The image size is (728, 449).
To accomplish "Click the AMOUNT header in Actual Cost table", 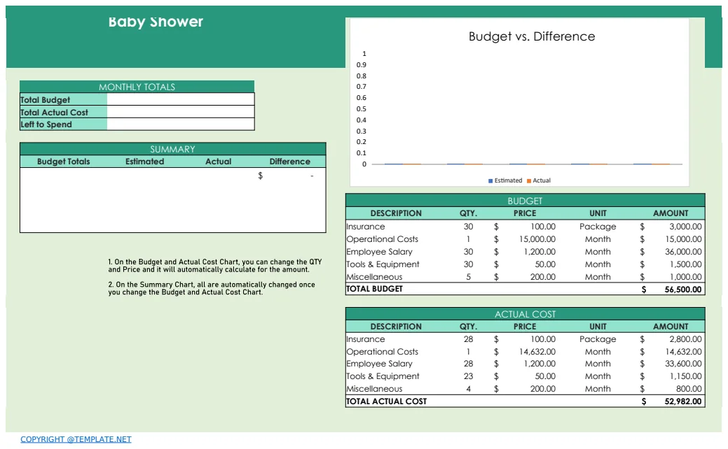I will 671,326.
